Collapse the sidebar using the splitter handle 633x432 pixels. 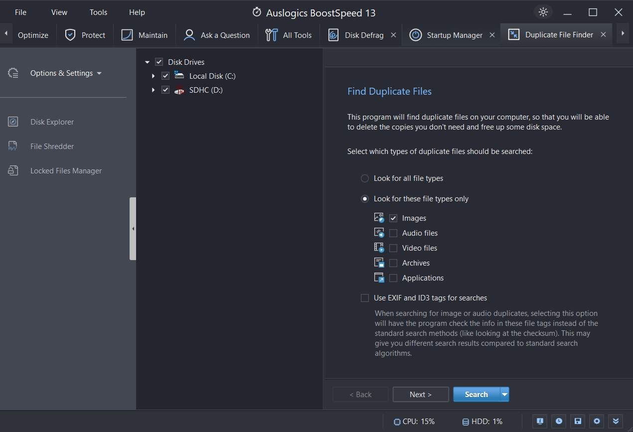click(x=133, y=229)
